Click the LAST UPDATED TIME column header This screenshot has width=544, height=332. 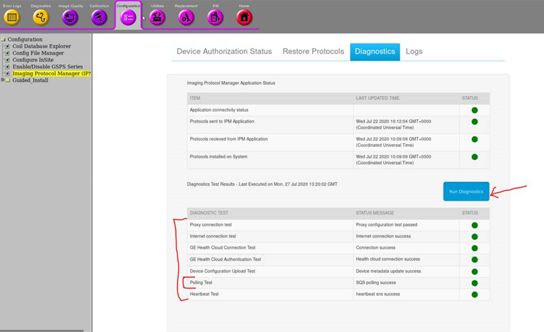pyautogui.click(x=378, y=98)
